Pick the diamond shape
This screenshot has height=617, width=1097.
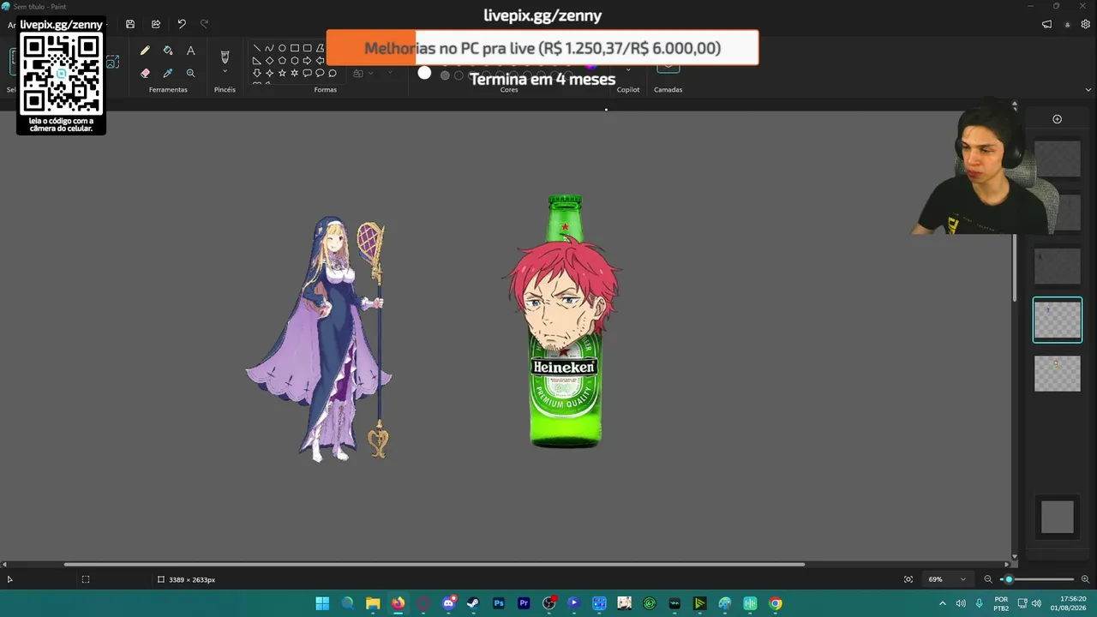point(269,61)
